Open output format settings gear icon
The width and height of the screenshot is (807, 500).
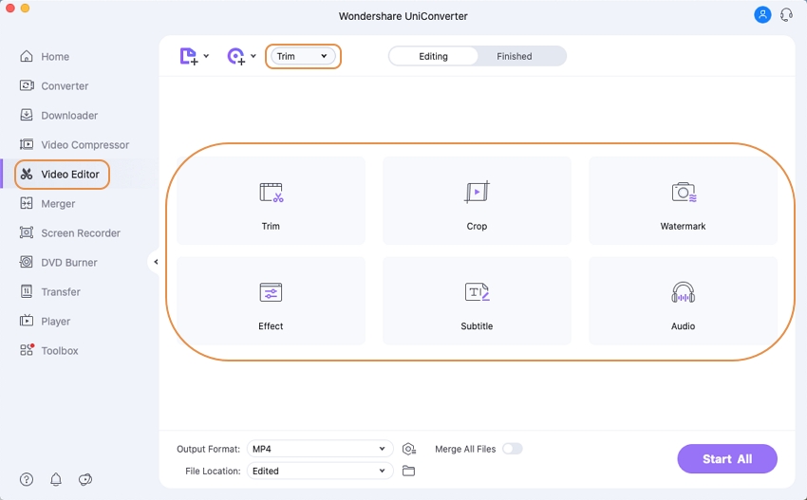(408, 449)
